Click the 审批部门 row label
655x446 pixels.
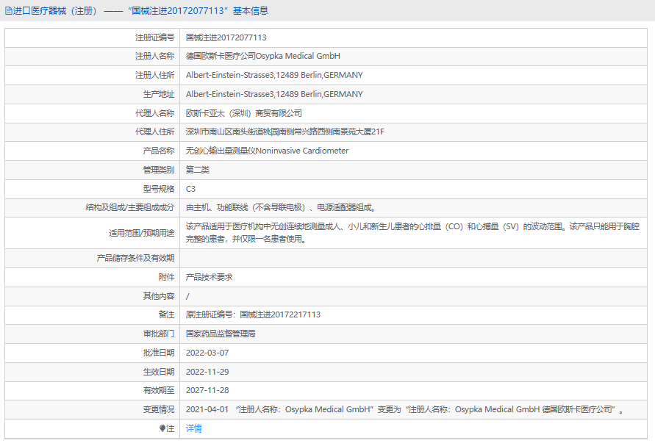(x=159, y=334)
